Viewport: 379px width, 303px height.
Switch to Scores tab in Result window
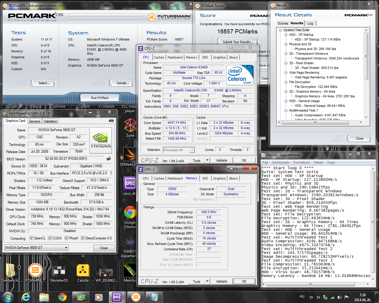point(283,23)
